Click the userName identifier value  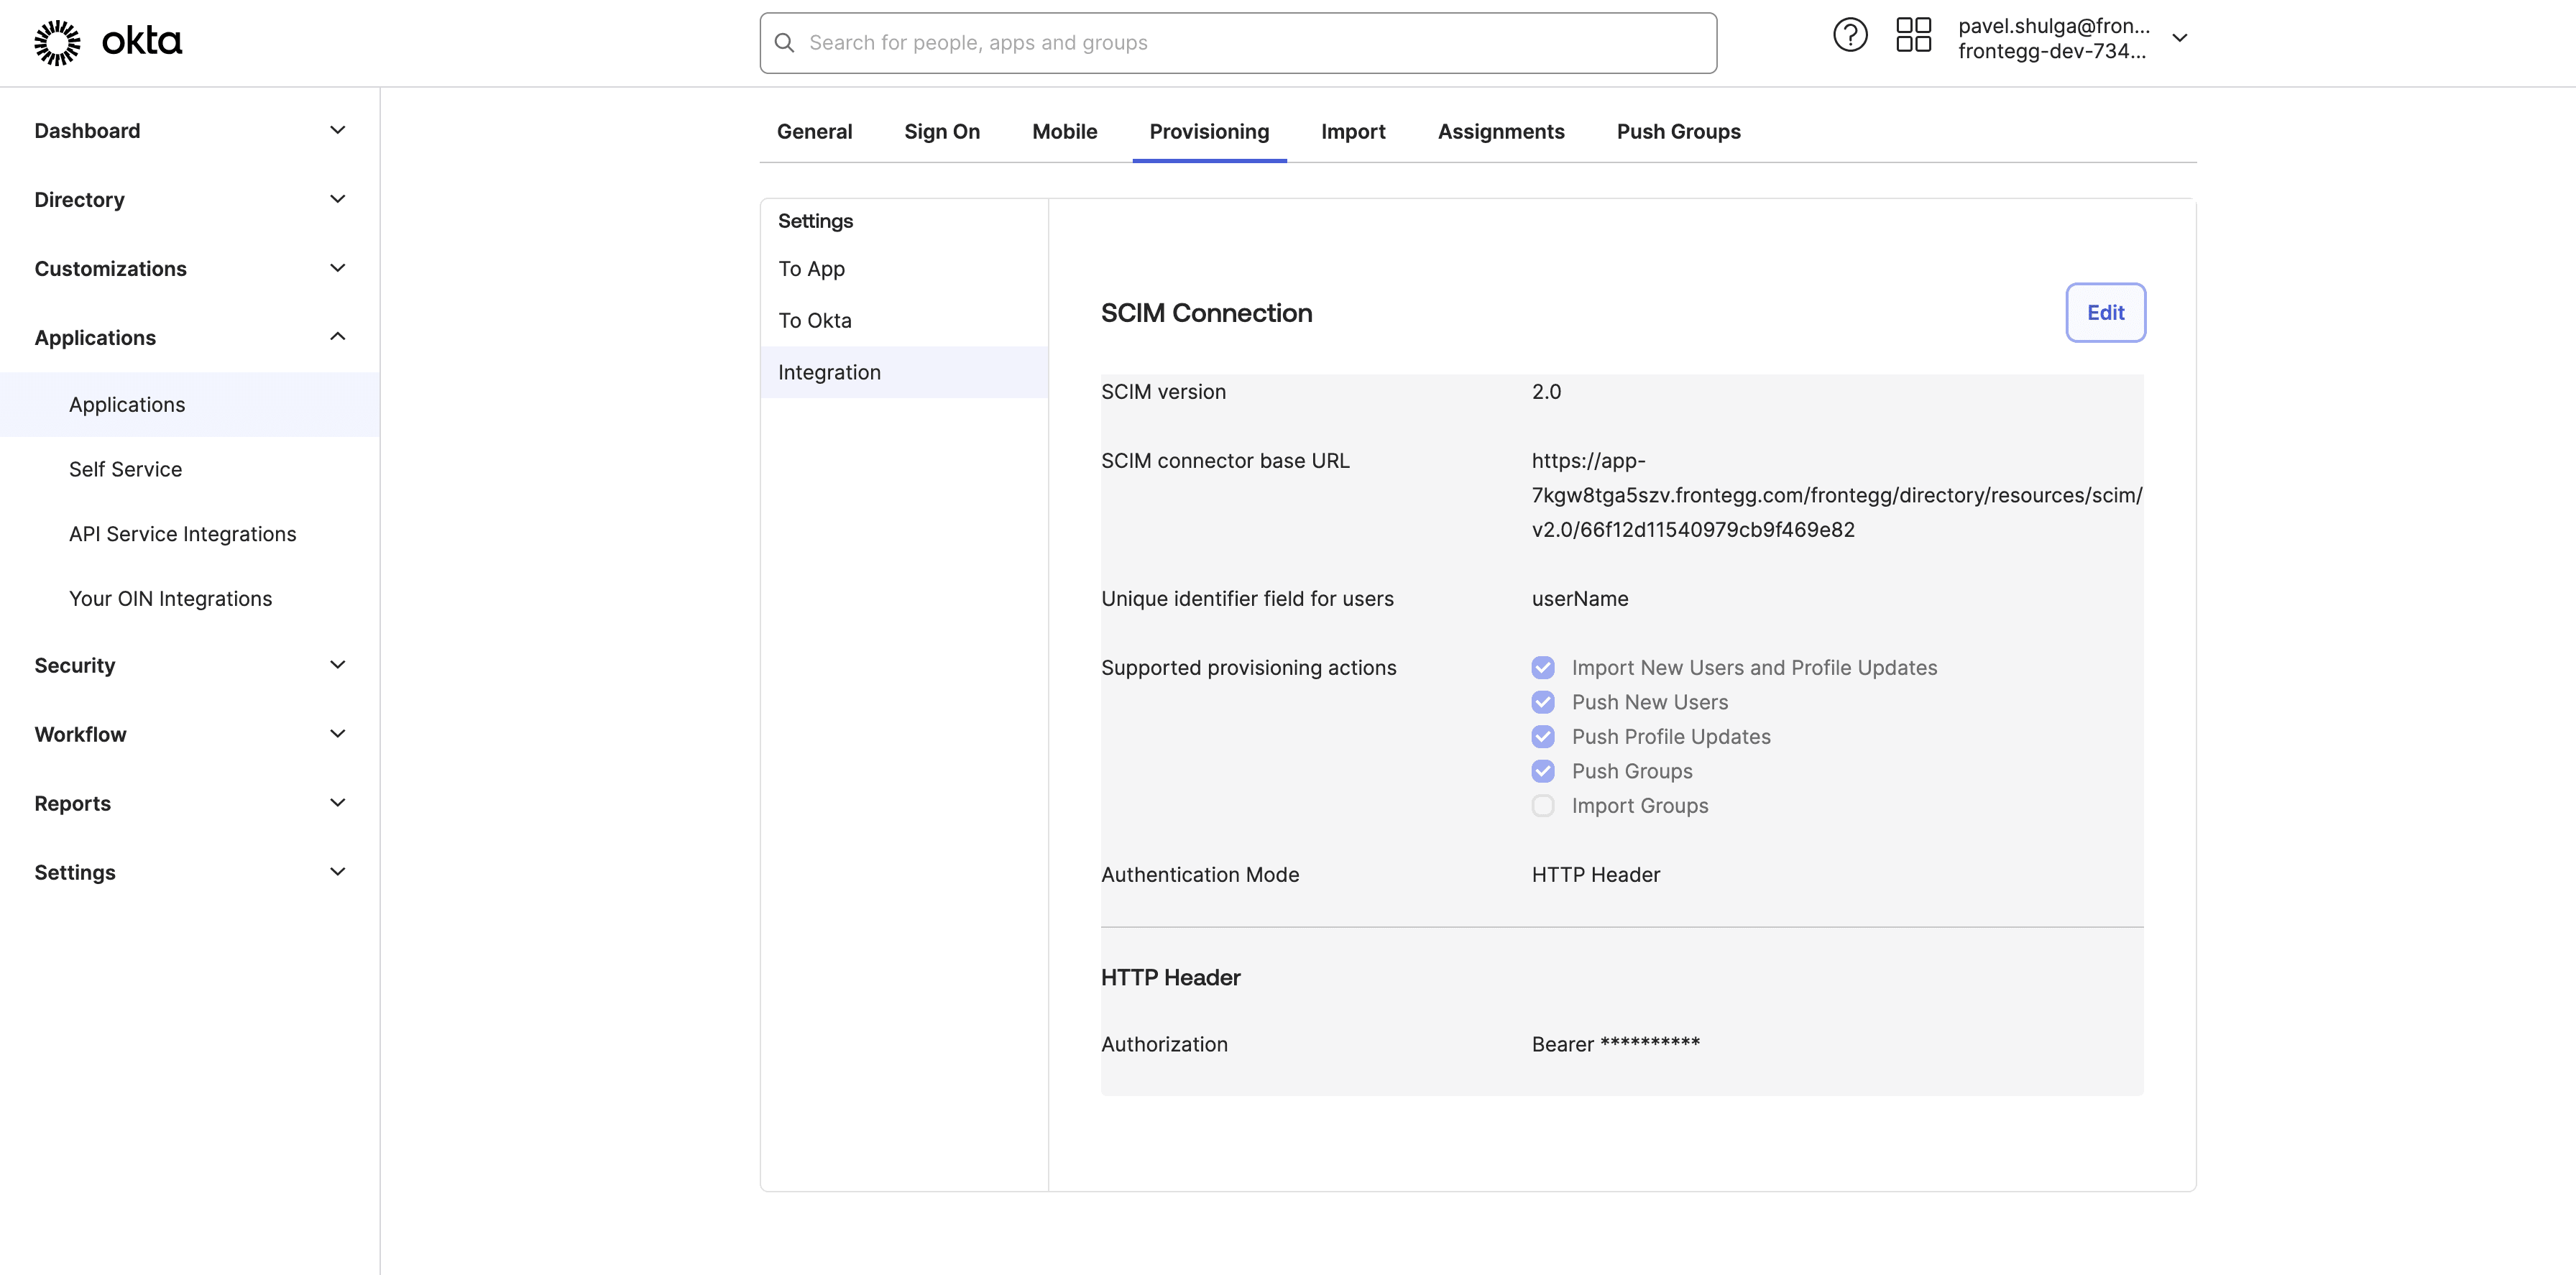(x=1580, y=598)
